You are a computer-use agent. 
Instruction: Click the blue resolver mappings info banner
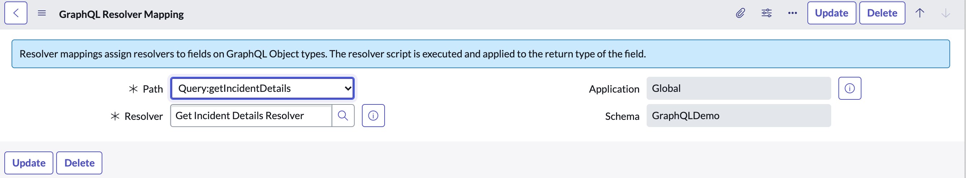coord(480,54)
